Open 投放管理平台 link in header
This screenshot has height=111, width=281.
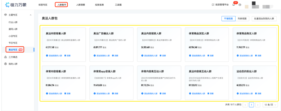tap(220, 5)
